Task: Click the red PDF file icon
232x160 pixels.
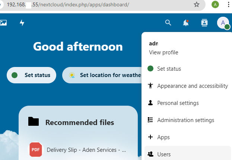Action: pos(36,150)
